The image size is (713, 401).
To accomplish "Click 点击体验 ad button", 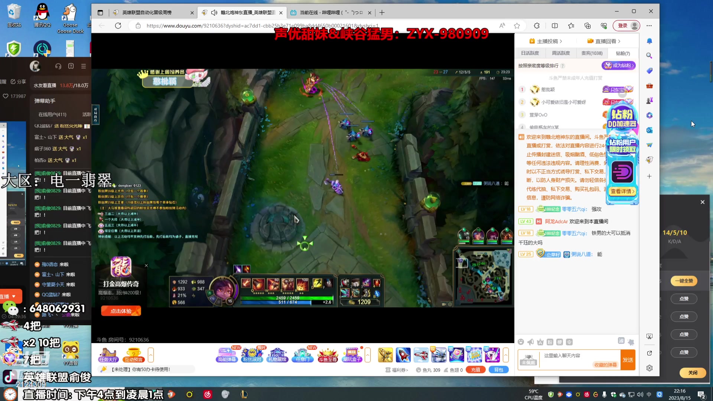I will (x=121, y=311).
